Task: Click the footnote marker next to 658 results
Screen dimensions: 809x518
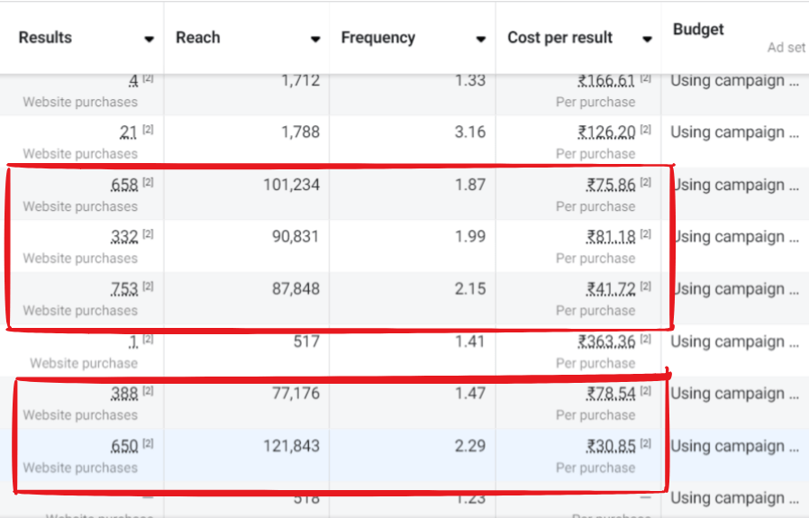Action: click(149, 183)
